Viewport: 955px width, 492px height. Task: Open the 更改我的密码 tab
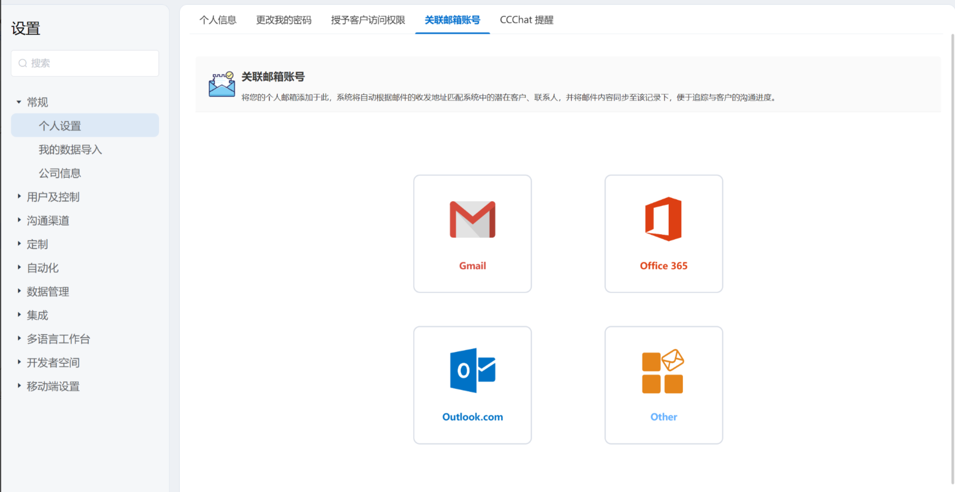click(x=283, y=20)
